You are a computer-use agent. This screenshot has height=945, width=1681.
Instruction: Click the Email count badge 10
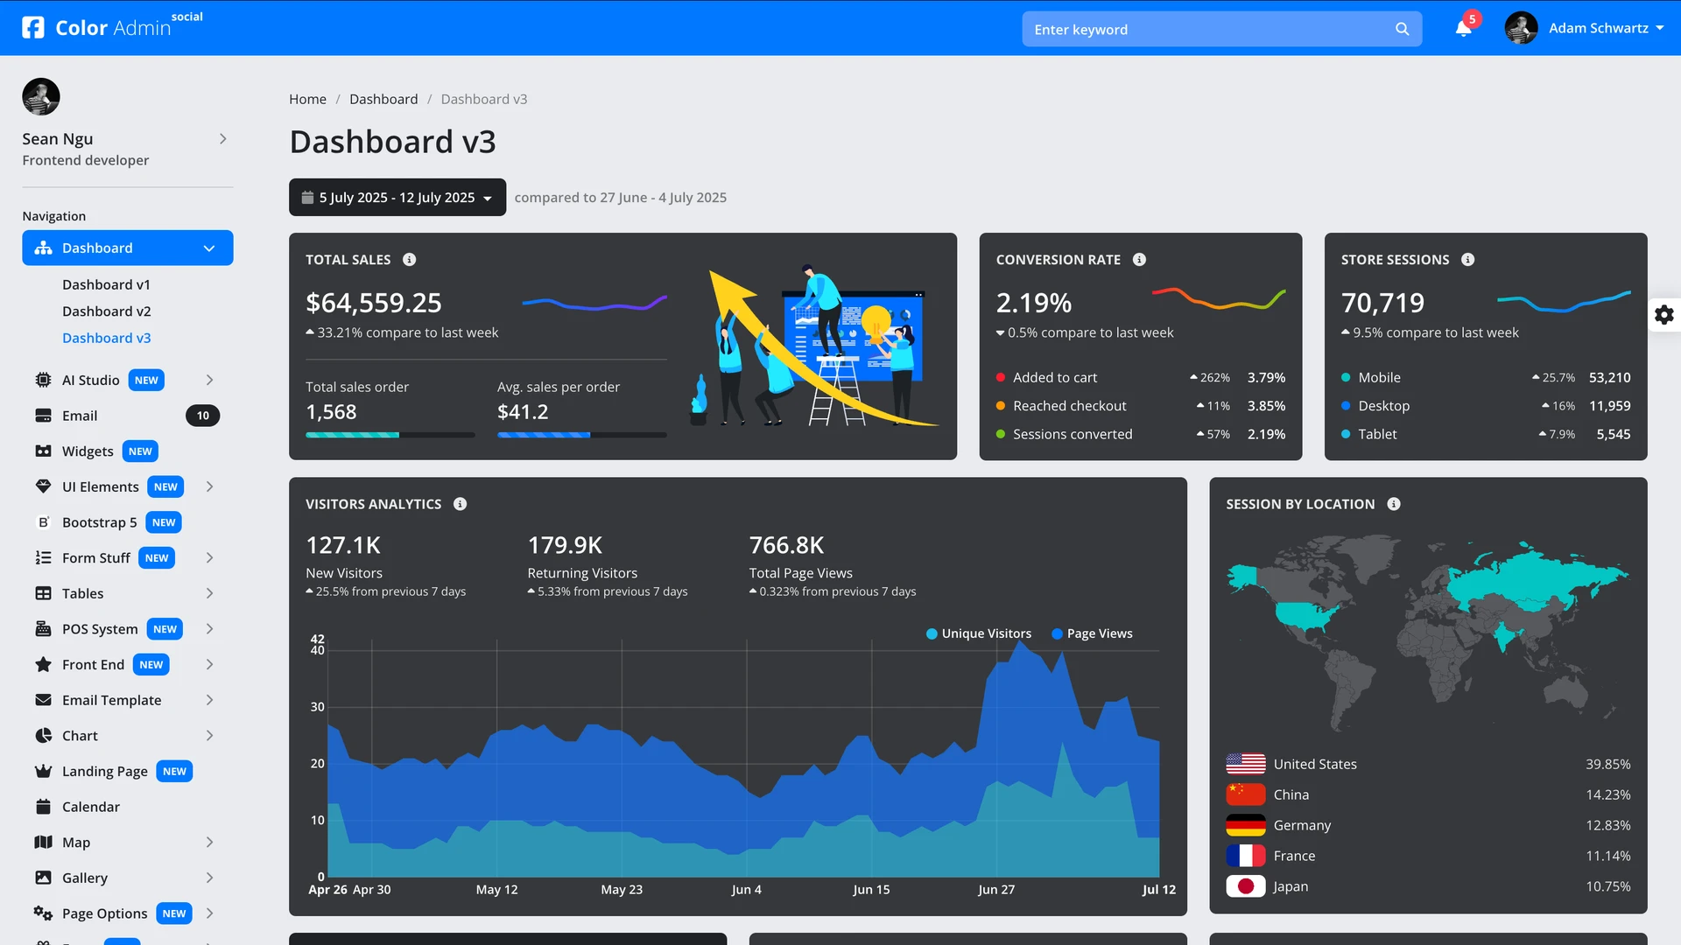click(x=202, y=416)
